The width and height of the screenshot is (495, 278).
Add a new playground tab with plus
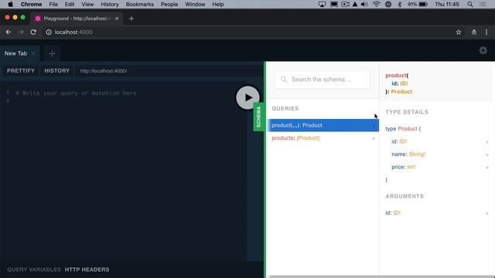(x=52, y=54)
